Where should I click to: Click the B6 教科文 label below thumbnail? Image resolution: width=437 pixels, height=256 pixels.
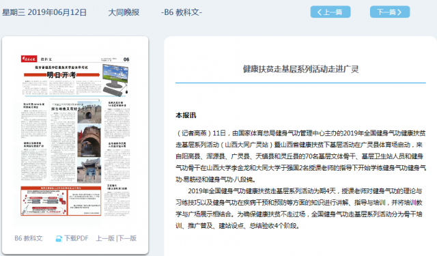29,238
